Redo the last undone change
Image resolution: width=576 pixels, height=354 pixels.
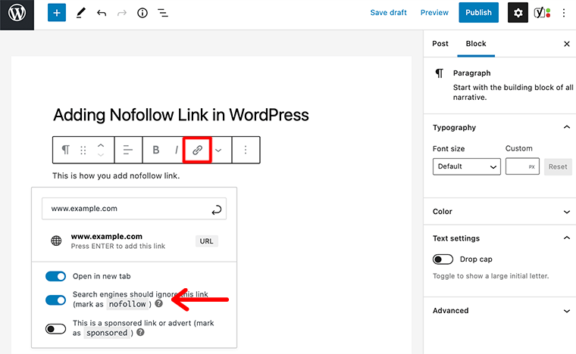tap(121, 13)
